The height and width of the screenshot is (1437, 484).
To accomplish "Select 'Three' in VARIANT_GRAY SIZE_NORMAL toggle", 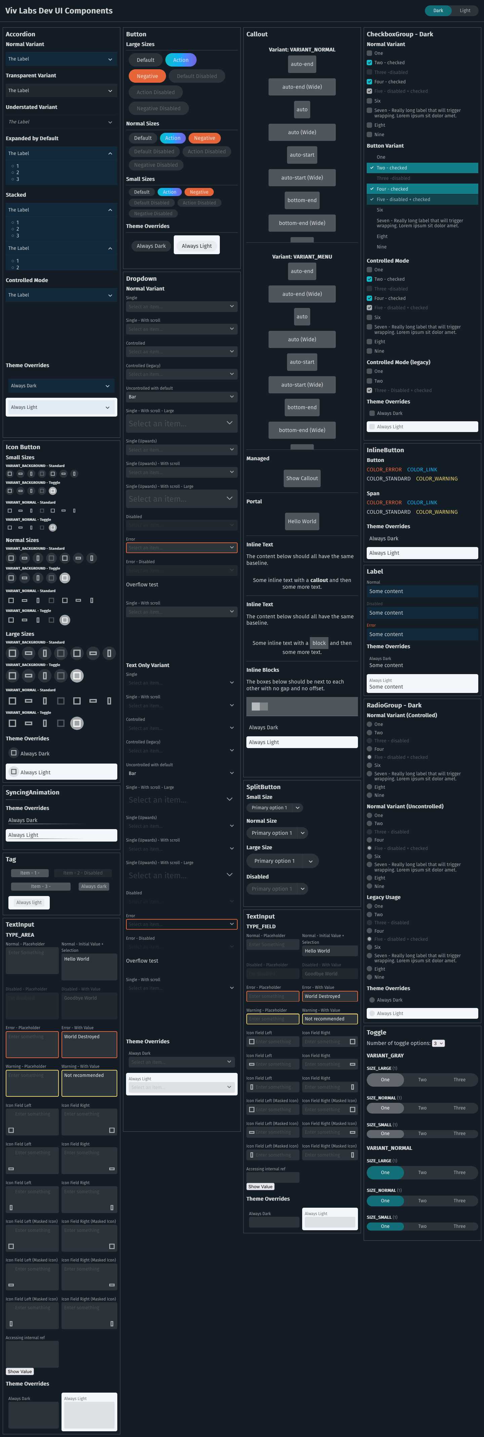I will tap(459, 1108).
